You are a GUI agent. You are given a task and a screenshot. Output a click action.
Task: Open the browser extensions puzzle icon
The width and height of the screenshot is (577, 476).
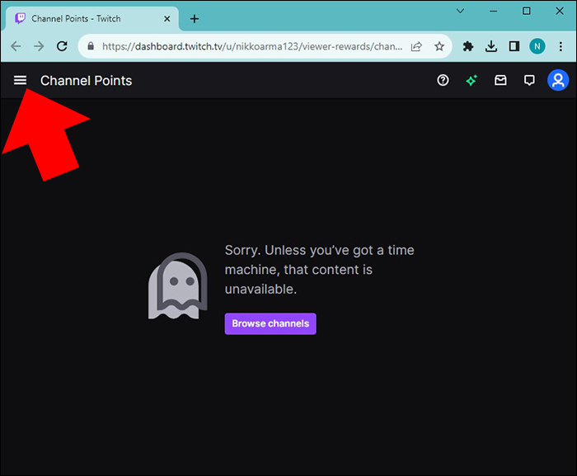point(467,46)
